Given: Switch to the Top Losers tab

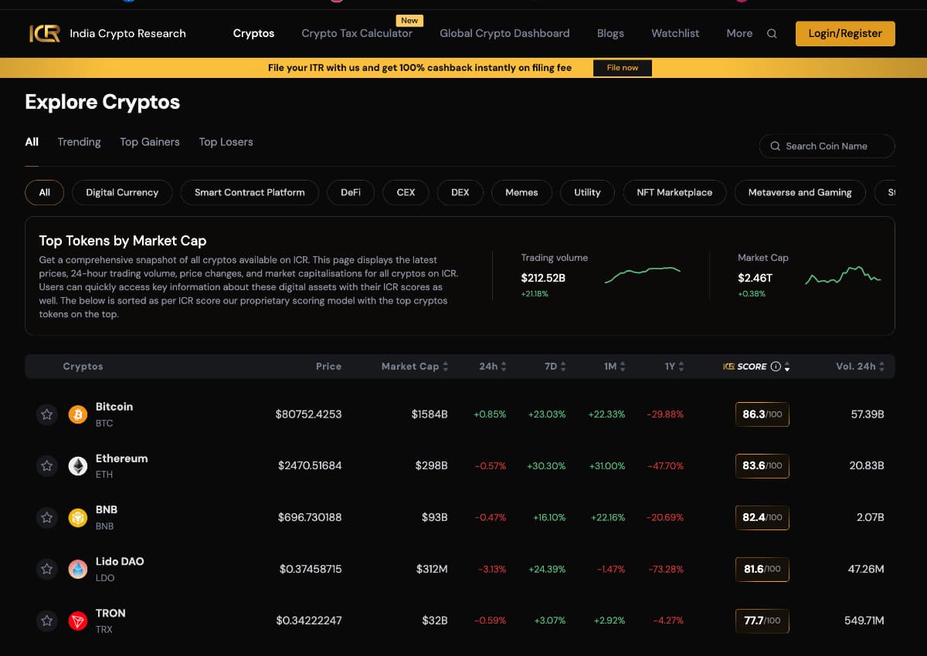Looking at the screenshot, I should coord(226,142).
